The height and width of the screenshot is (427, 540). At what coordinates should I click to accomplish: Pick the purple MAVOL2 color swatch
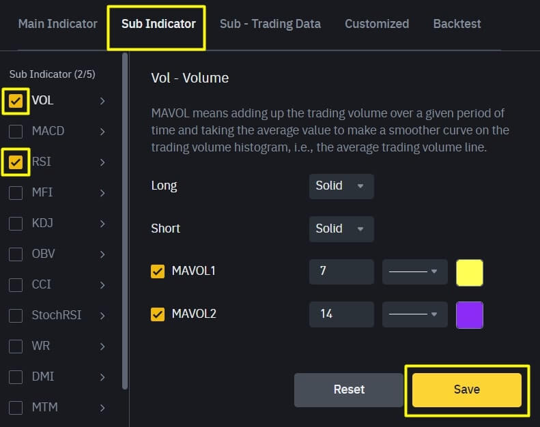(x=470, y=315)
